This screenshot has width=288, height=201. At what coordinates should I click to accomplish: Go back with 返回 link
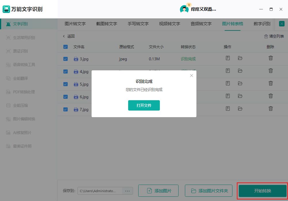tap(69, 36)
